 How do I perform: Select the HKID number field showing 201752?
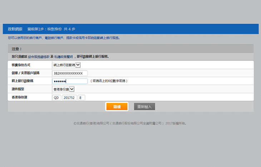tap(69, 97)
